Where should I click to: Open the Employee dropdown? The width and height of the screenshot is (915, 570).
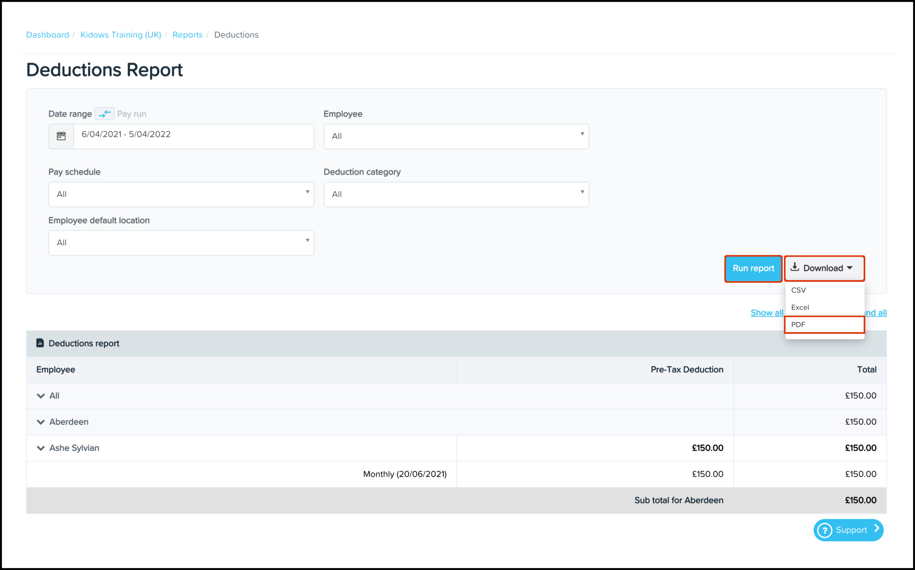(456, 136)
